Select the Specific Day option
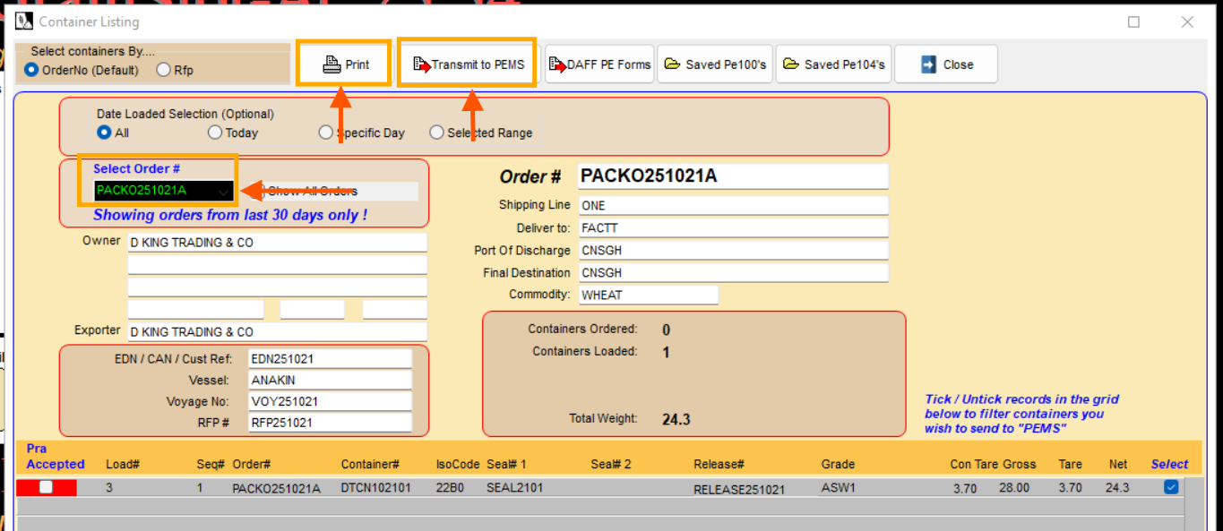 326,133
